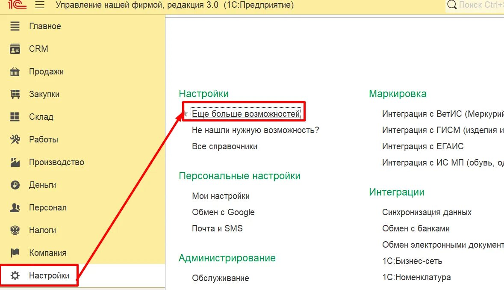The width and height of the screenshot is (504, 290).
Task: Click the Компания flag icon
Action: [x=15, y=253]
